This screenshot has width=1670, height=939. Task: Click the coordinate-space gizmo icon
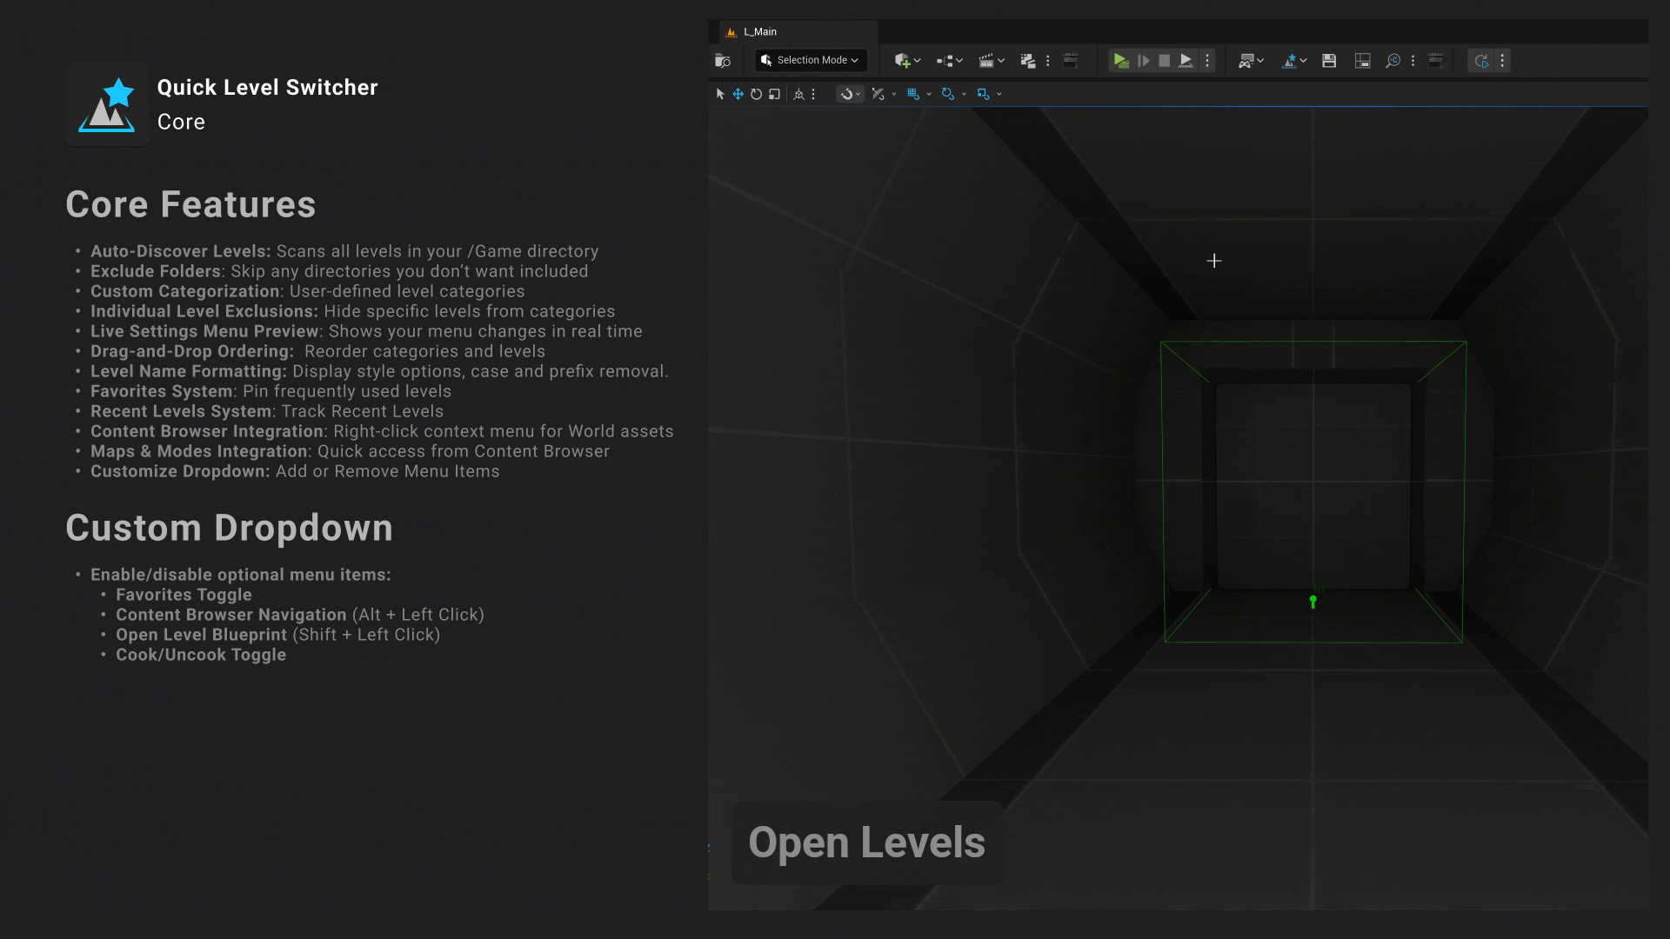798,94
